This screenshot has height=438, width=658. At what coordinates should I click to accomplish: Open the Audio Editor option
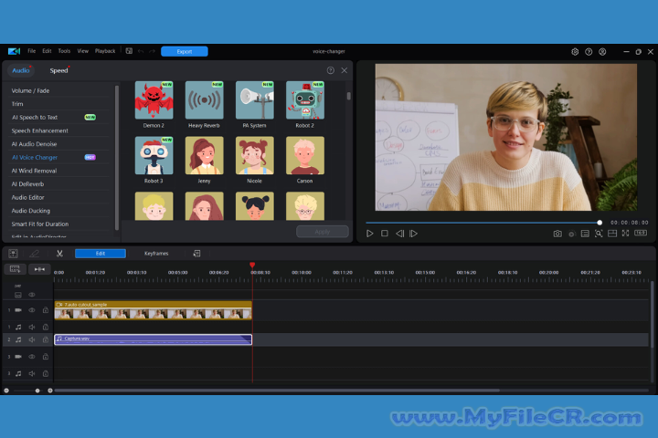pyautogui.click(x=58, y=197)
